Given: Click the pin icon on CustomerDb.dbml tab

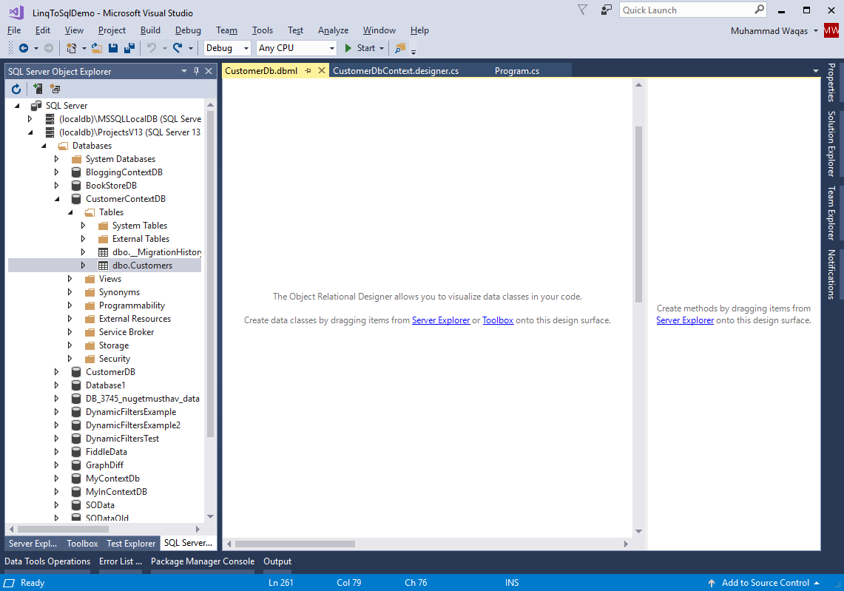Looking at the screenshot, I should point(308,70).
